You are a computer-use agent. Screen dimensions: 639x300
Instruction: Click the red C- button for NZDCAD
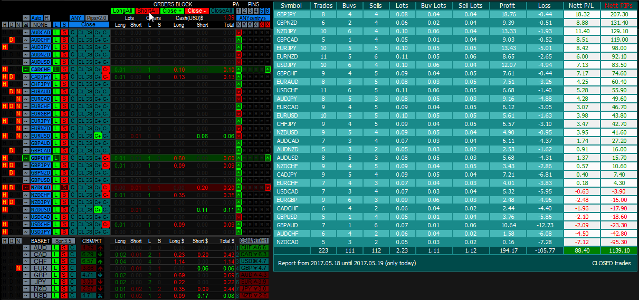tap(106, 187)
